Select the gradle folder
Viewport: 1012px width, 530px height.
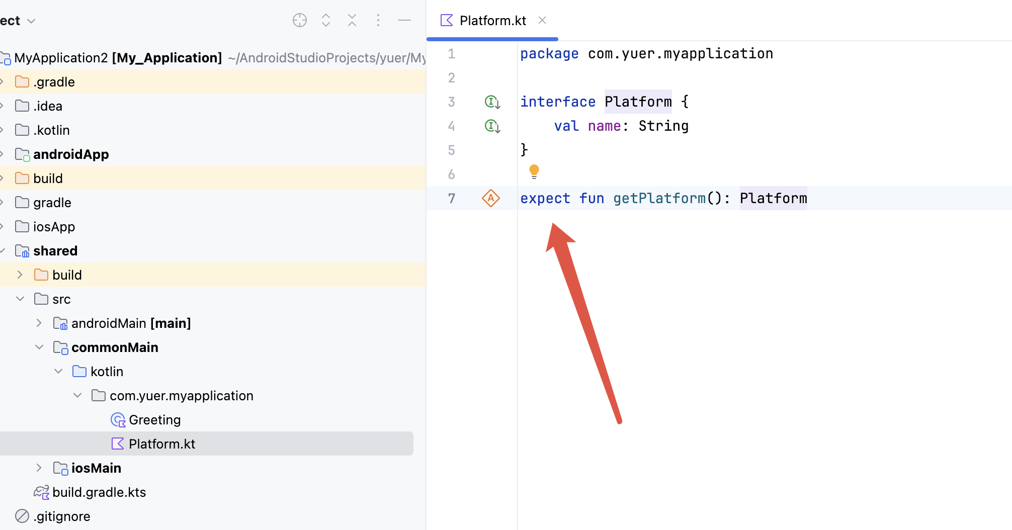click(x=213, y=202)
